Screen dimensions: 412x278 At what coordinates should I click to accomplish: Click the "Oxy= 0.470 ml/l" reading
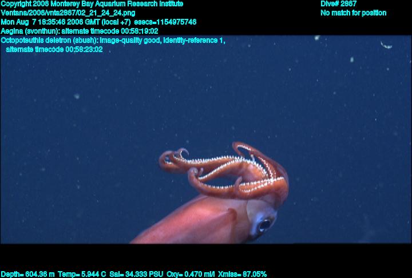pos(191,275)
